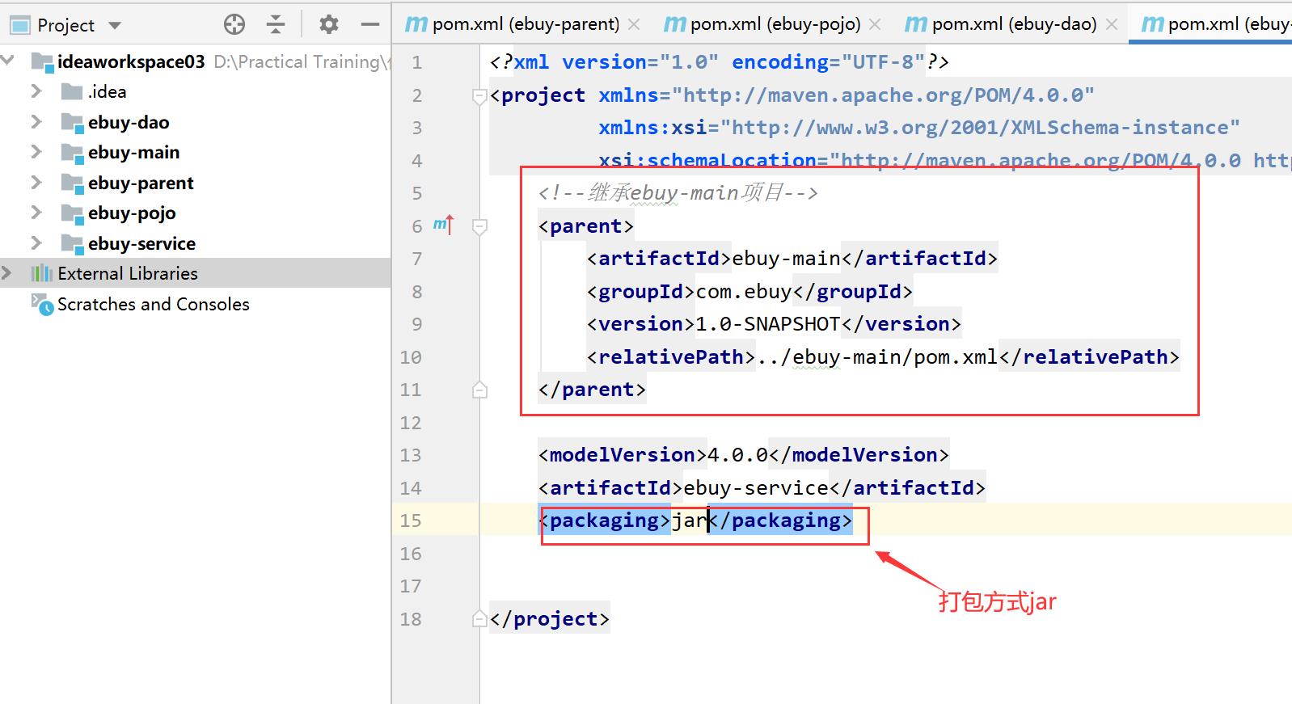Select ebuy-service in project tree
Screen dimensions: 1292x704
tap(141, 243)
